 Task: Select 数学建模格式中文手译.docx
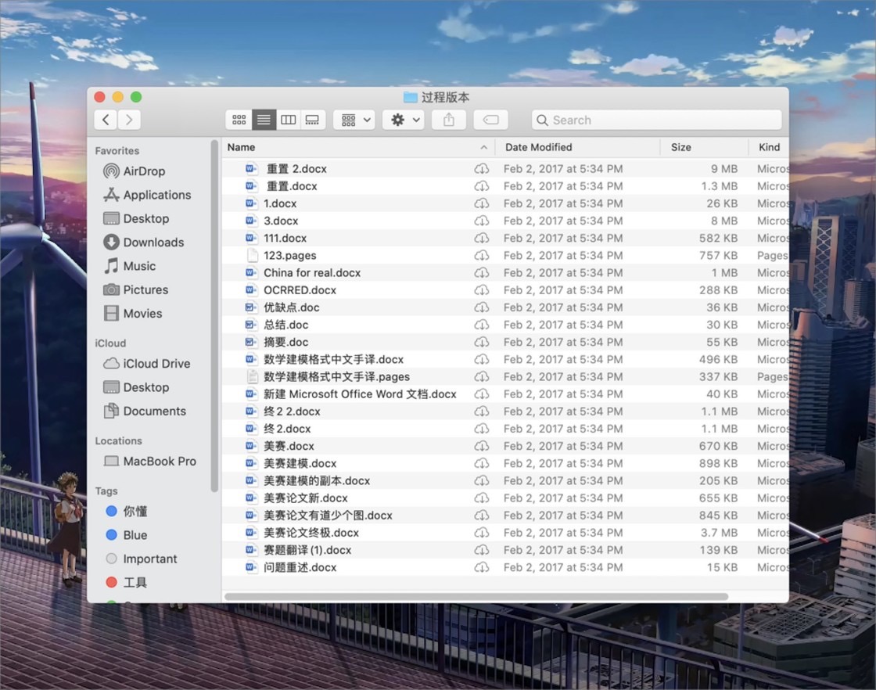[505, 359]
